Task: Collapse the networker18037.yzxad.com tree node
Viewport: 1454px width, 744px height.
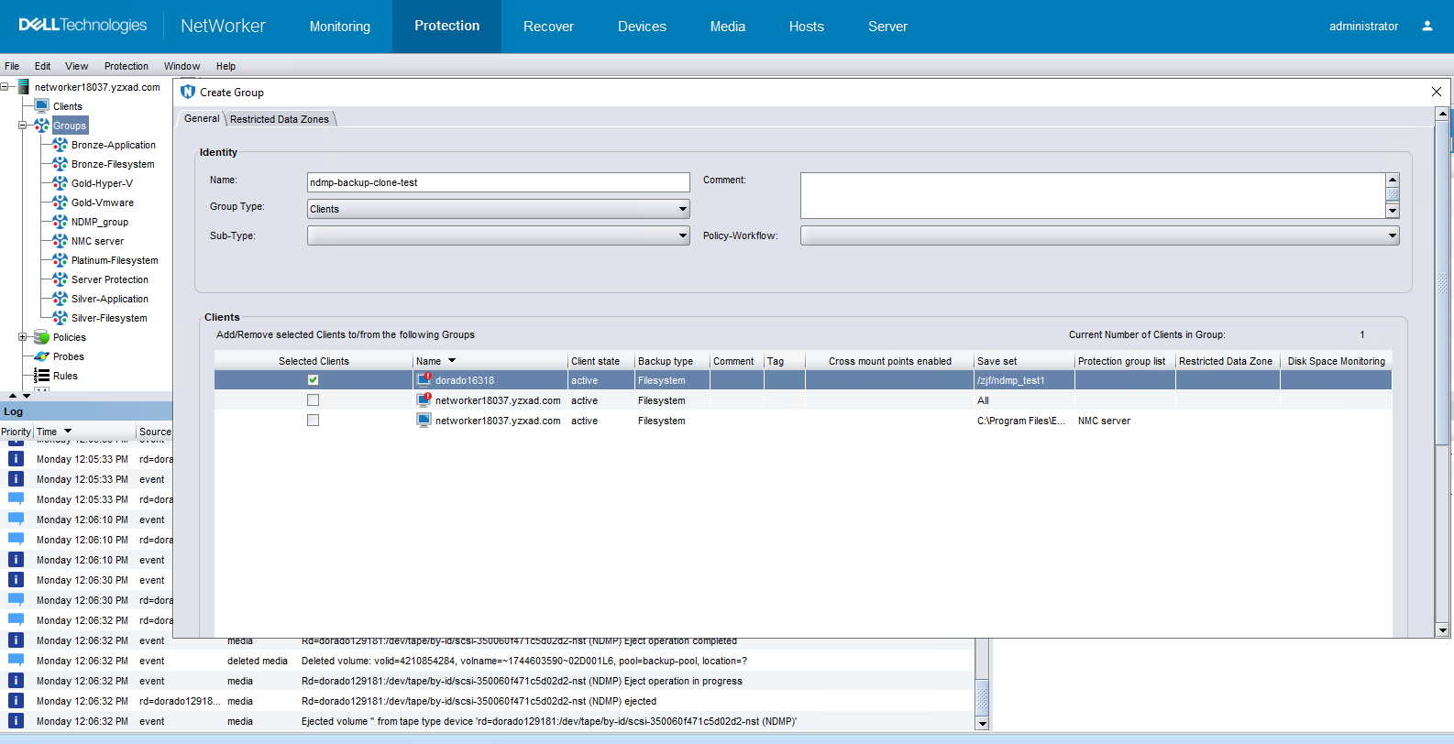Action: tap(5, 87)
